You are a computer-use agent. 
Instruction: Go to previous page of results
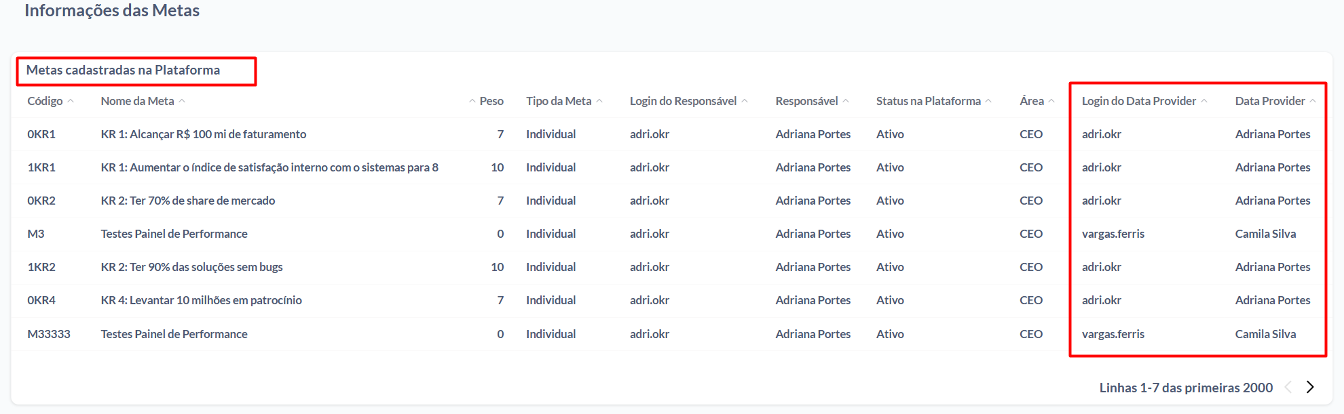(1288, 387)
